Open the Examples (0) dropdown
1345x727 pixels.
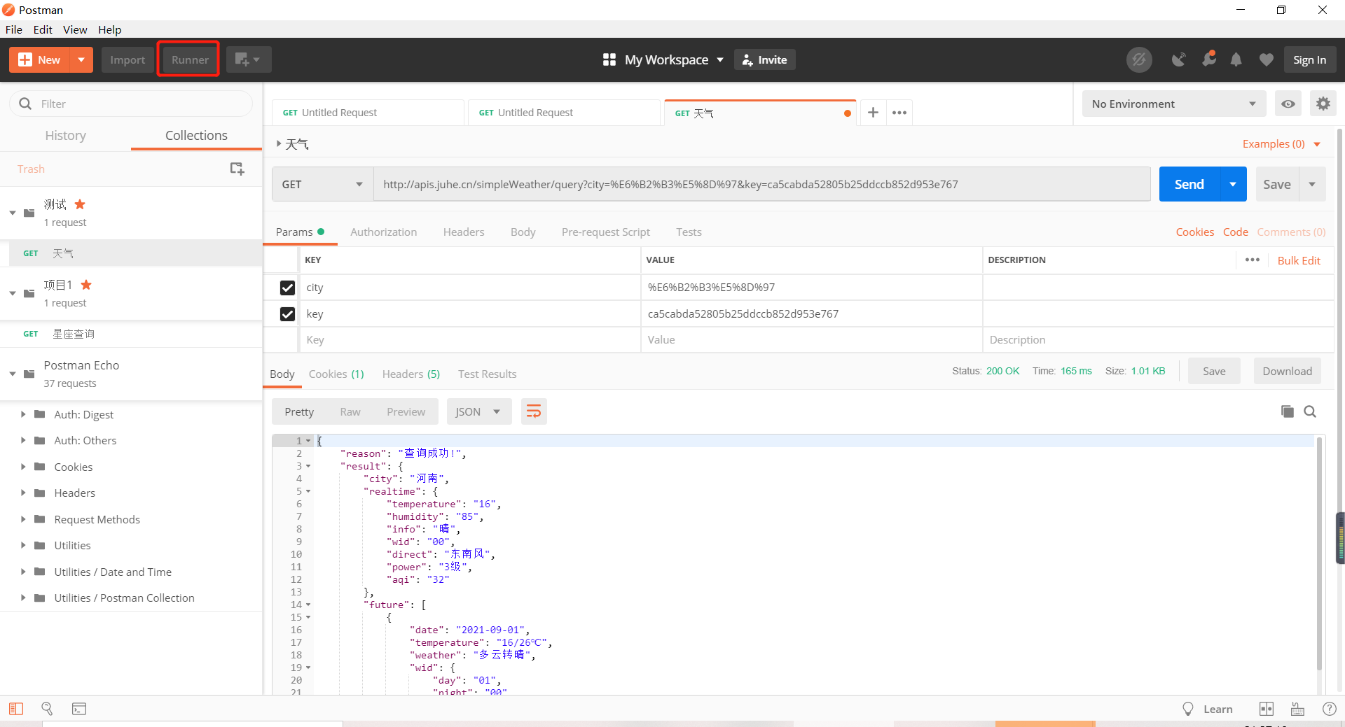tap(1281, 143)
